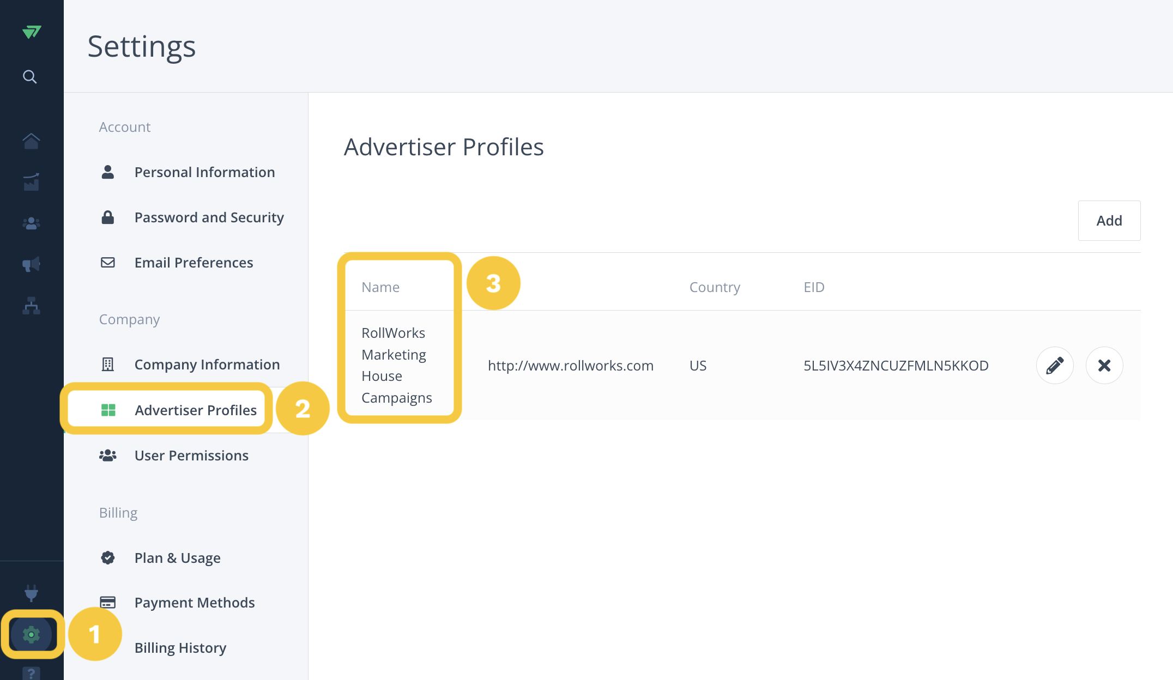Click the Email Preferences envelope icon

point(108,263)
